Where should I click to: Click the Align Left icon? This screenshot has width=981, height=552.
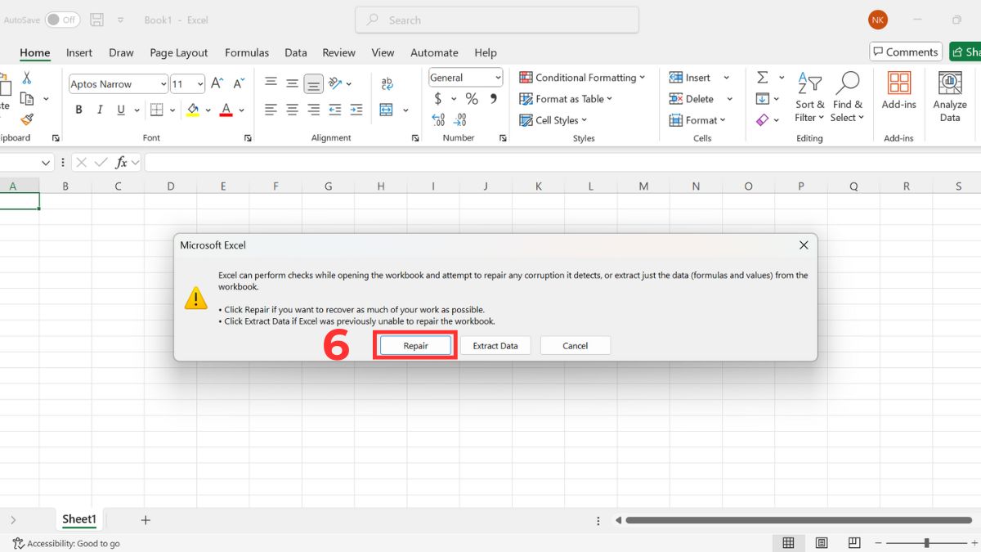[271, 110]
